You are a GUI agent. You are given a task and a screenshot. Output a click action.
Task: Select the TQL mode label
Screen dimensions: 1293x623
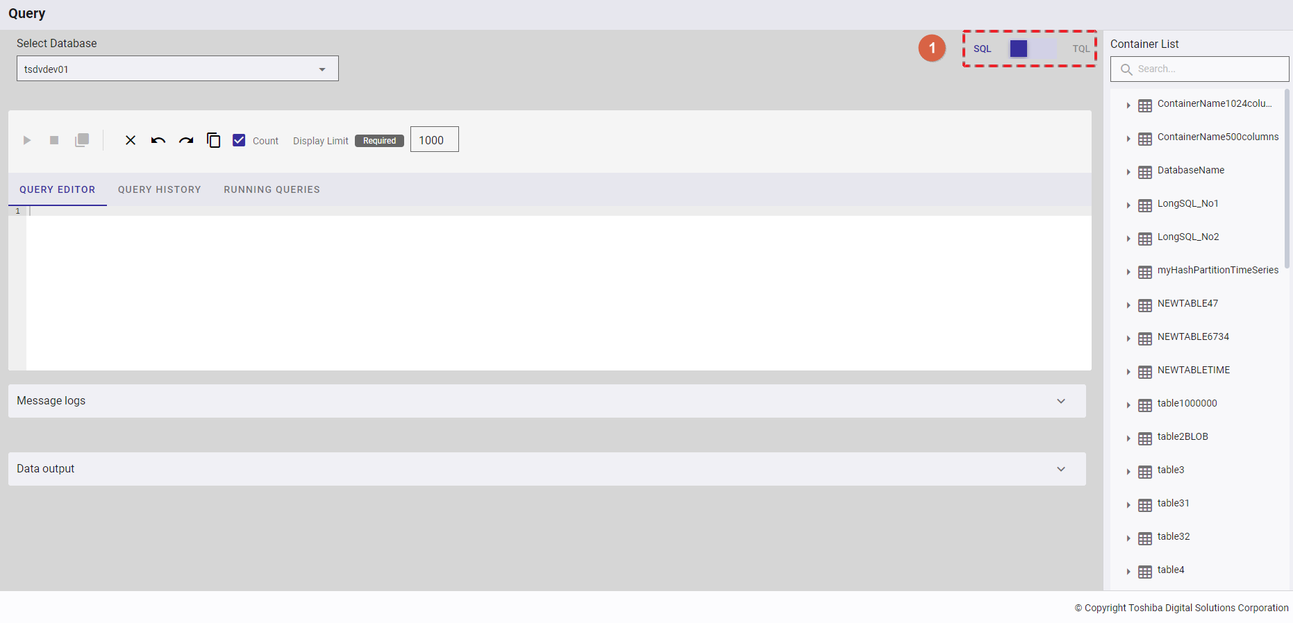click(x=1081, y=49)
